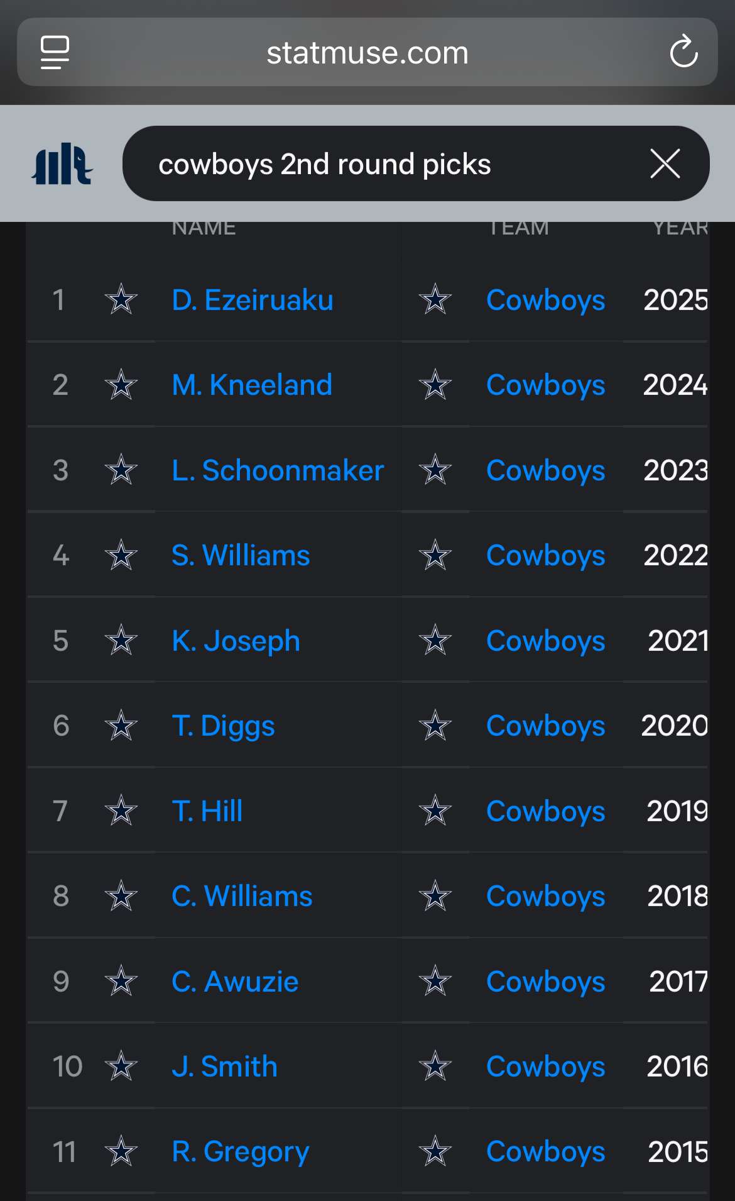Viewport: 735px width, 1201px height.
Task: Tap the star icon beside T. Diggs
Action: [121, 726]
